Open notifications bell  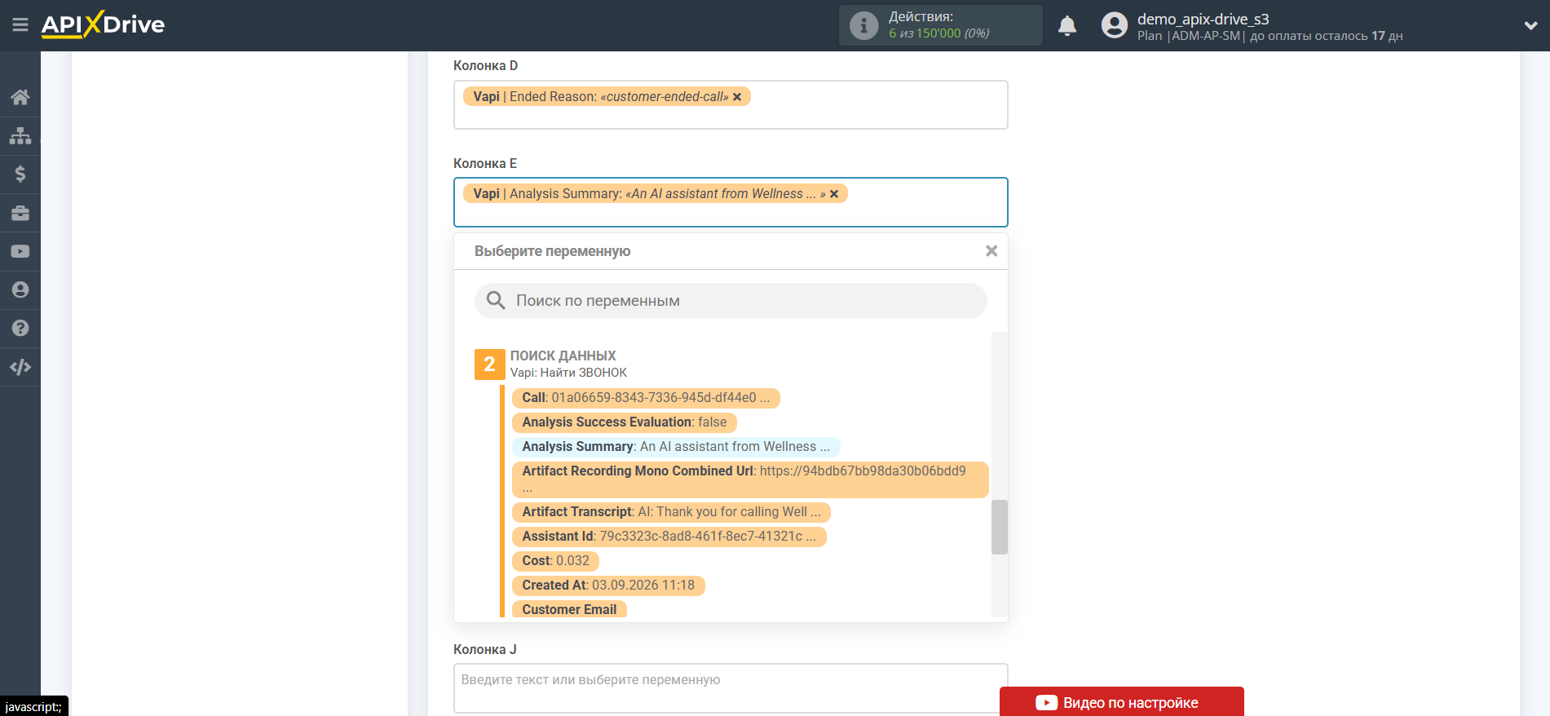point(1067,26)
